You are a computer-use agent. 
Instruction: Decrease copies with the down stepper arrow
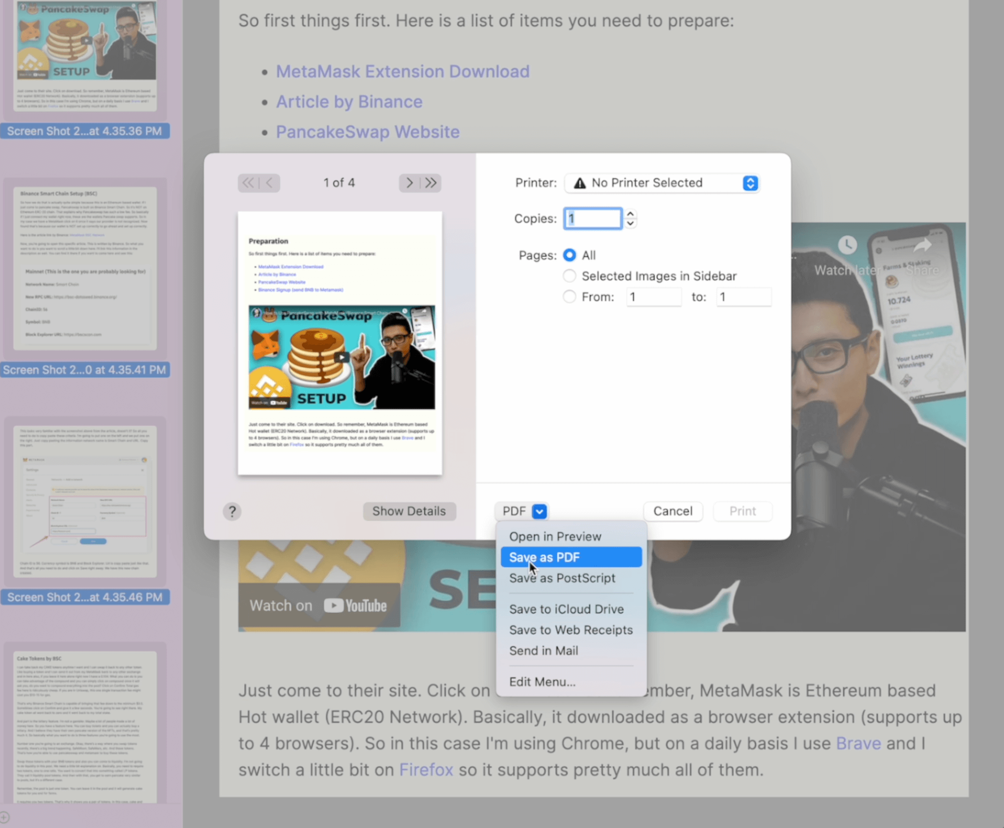click(x=630, y=224)
